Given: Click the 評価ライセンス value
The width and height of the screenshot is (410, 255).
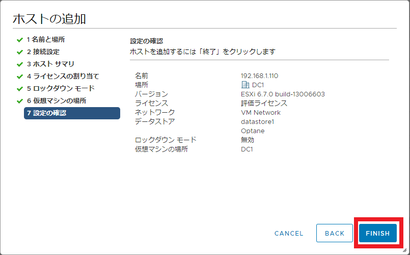Looking at the screenshot, I should click(264, 103).
